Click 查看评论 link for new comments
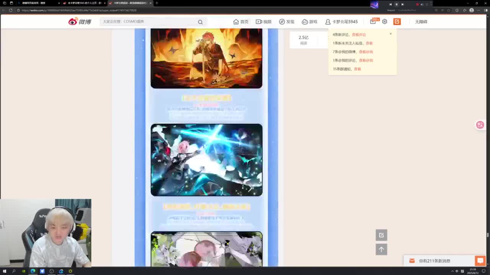This screenshot has width=490, height=275. 359,35
